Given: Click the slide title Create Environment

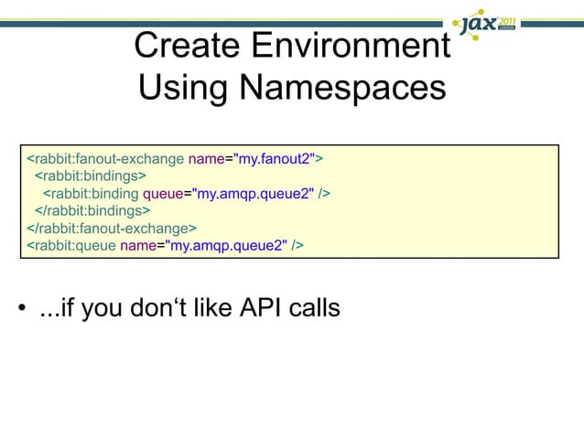Looking at the screenshot, I should click(292, 45).
